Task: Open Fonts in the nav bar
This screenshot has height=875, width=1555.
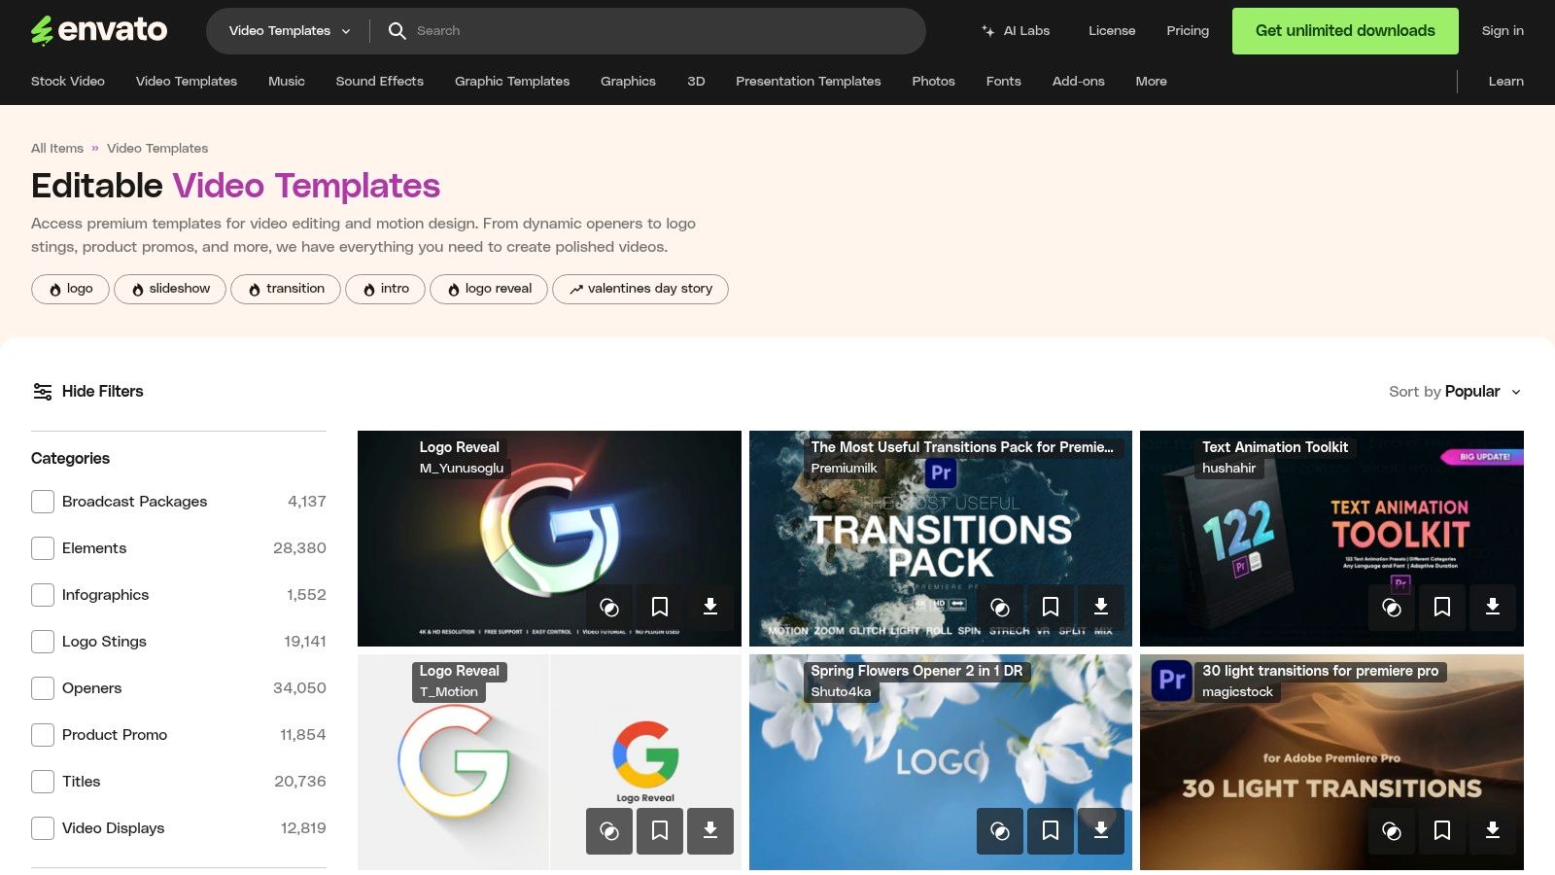Action: pos(1003,82)
